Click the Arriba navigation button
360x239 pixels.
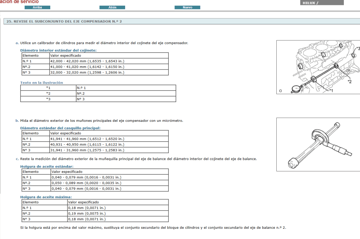click(x=38, y=7)
